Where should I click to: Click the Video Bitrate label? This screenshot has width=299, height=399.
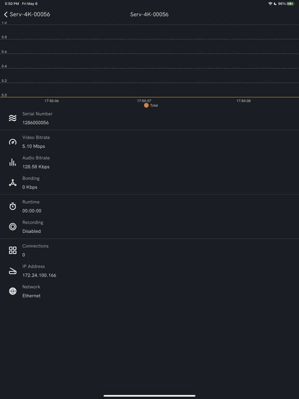point(36,137)
